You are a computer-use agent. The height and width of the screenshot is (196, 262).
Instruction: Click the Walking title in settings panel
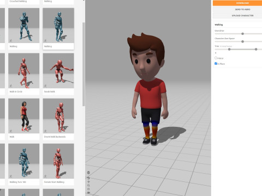pyautogui.click(x=218, y=24)
